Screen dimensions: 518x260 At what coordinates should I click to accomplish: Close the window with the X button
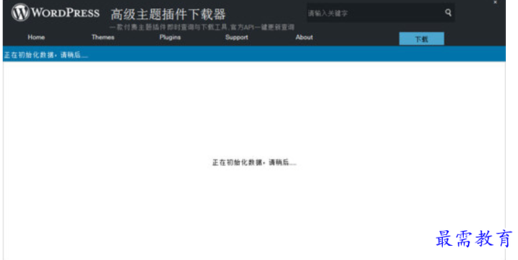point(495,2)
